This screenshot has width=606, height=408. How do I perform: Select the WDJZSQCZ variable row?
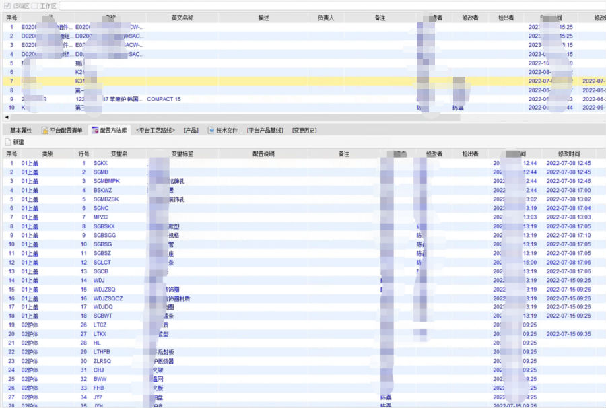tap(304, 299)
